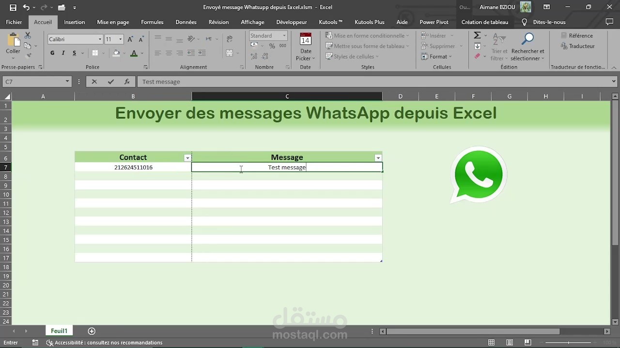Open the Message column filter dropdown
This screenshot has width=620, height=348.
[x=378, y=158]
